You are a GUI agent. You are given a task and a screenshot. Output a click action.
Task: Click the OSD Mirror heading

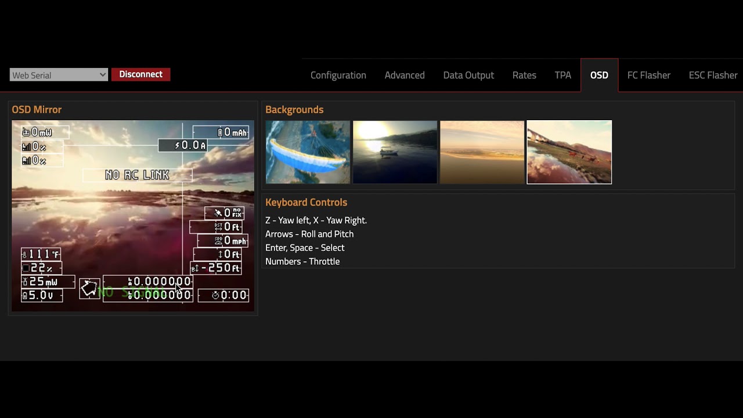[x=37, y=109]
